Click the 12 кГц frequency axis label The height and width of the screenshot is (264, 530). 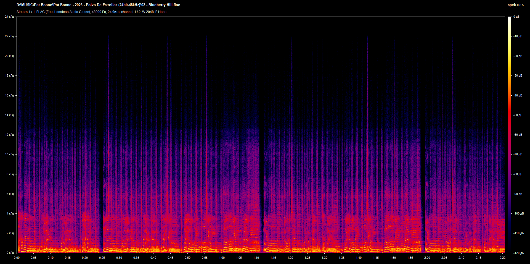9,135
